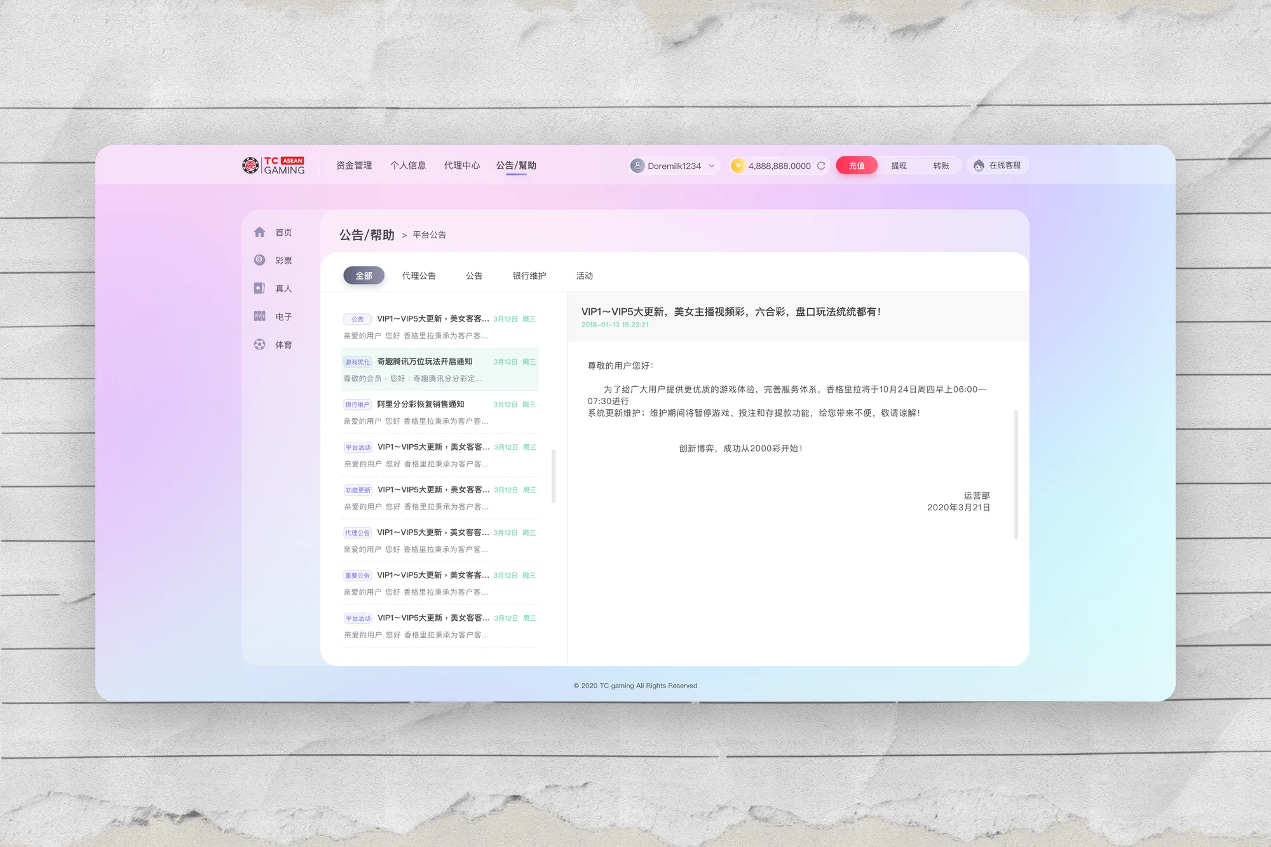Refresh the balance with the circular arrow icon

[821, 165]
